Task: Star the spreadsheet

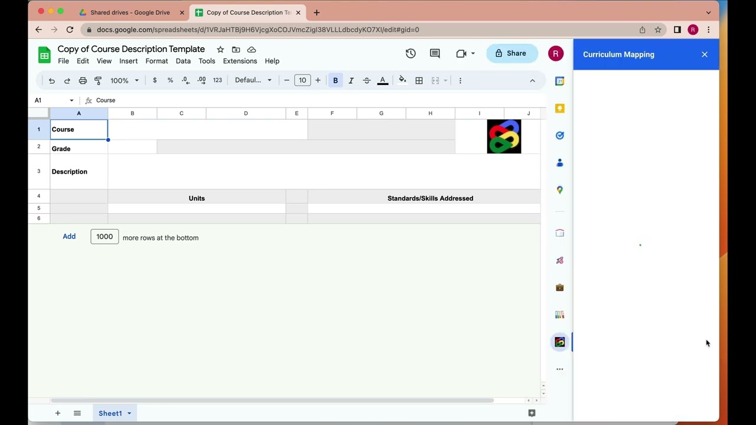Action: coord(220,50)
